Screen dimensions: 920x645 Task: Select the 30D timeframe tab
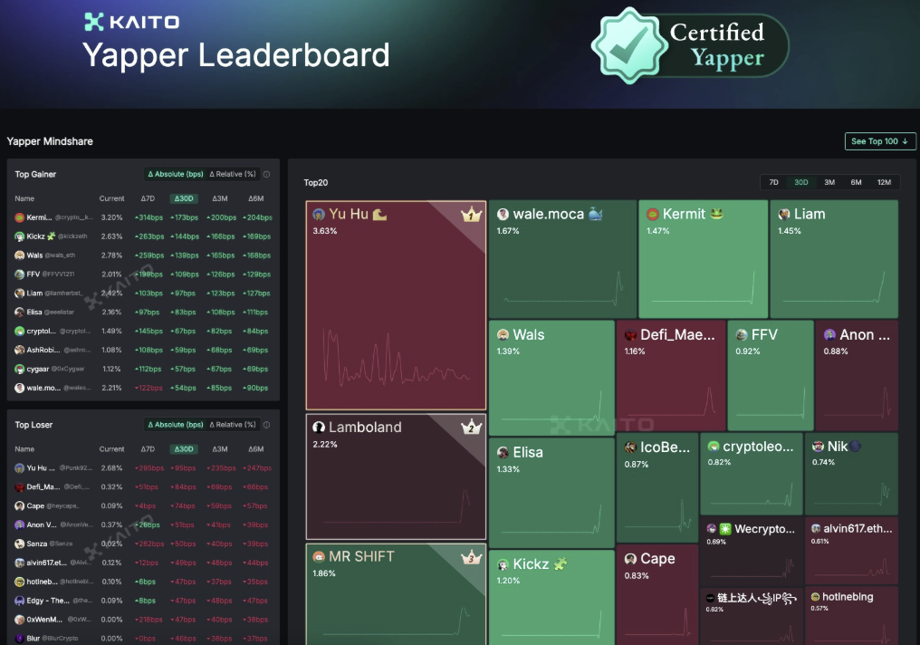click(x=800, y=182)
